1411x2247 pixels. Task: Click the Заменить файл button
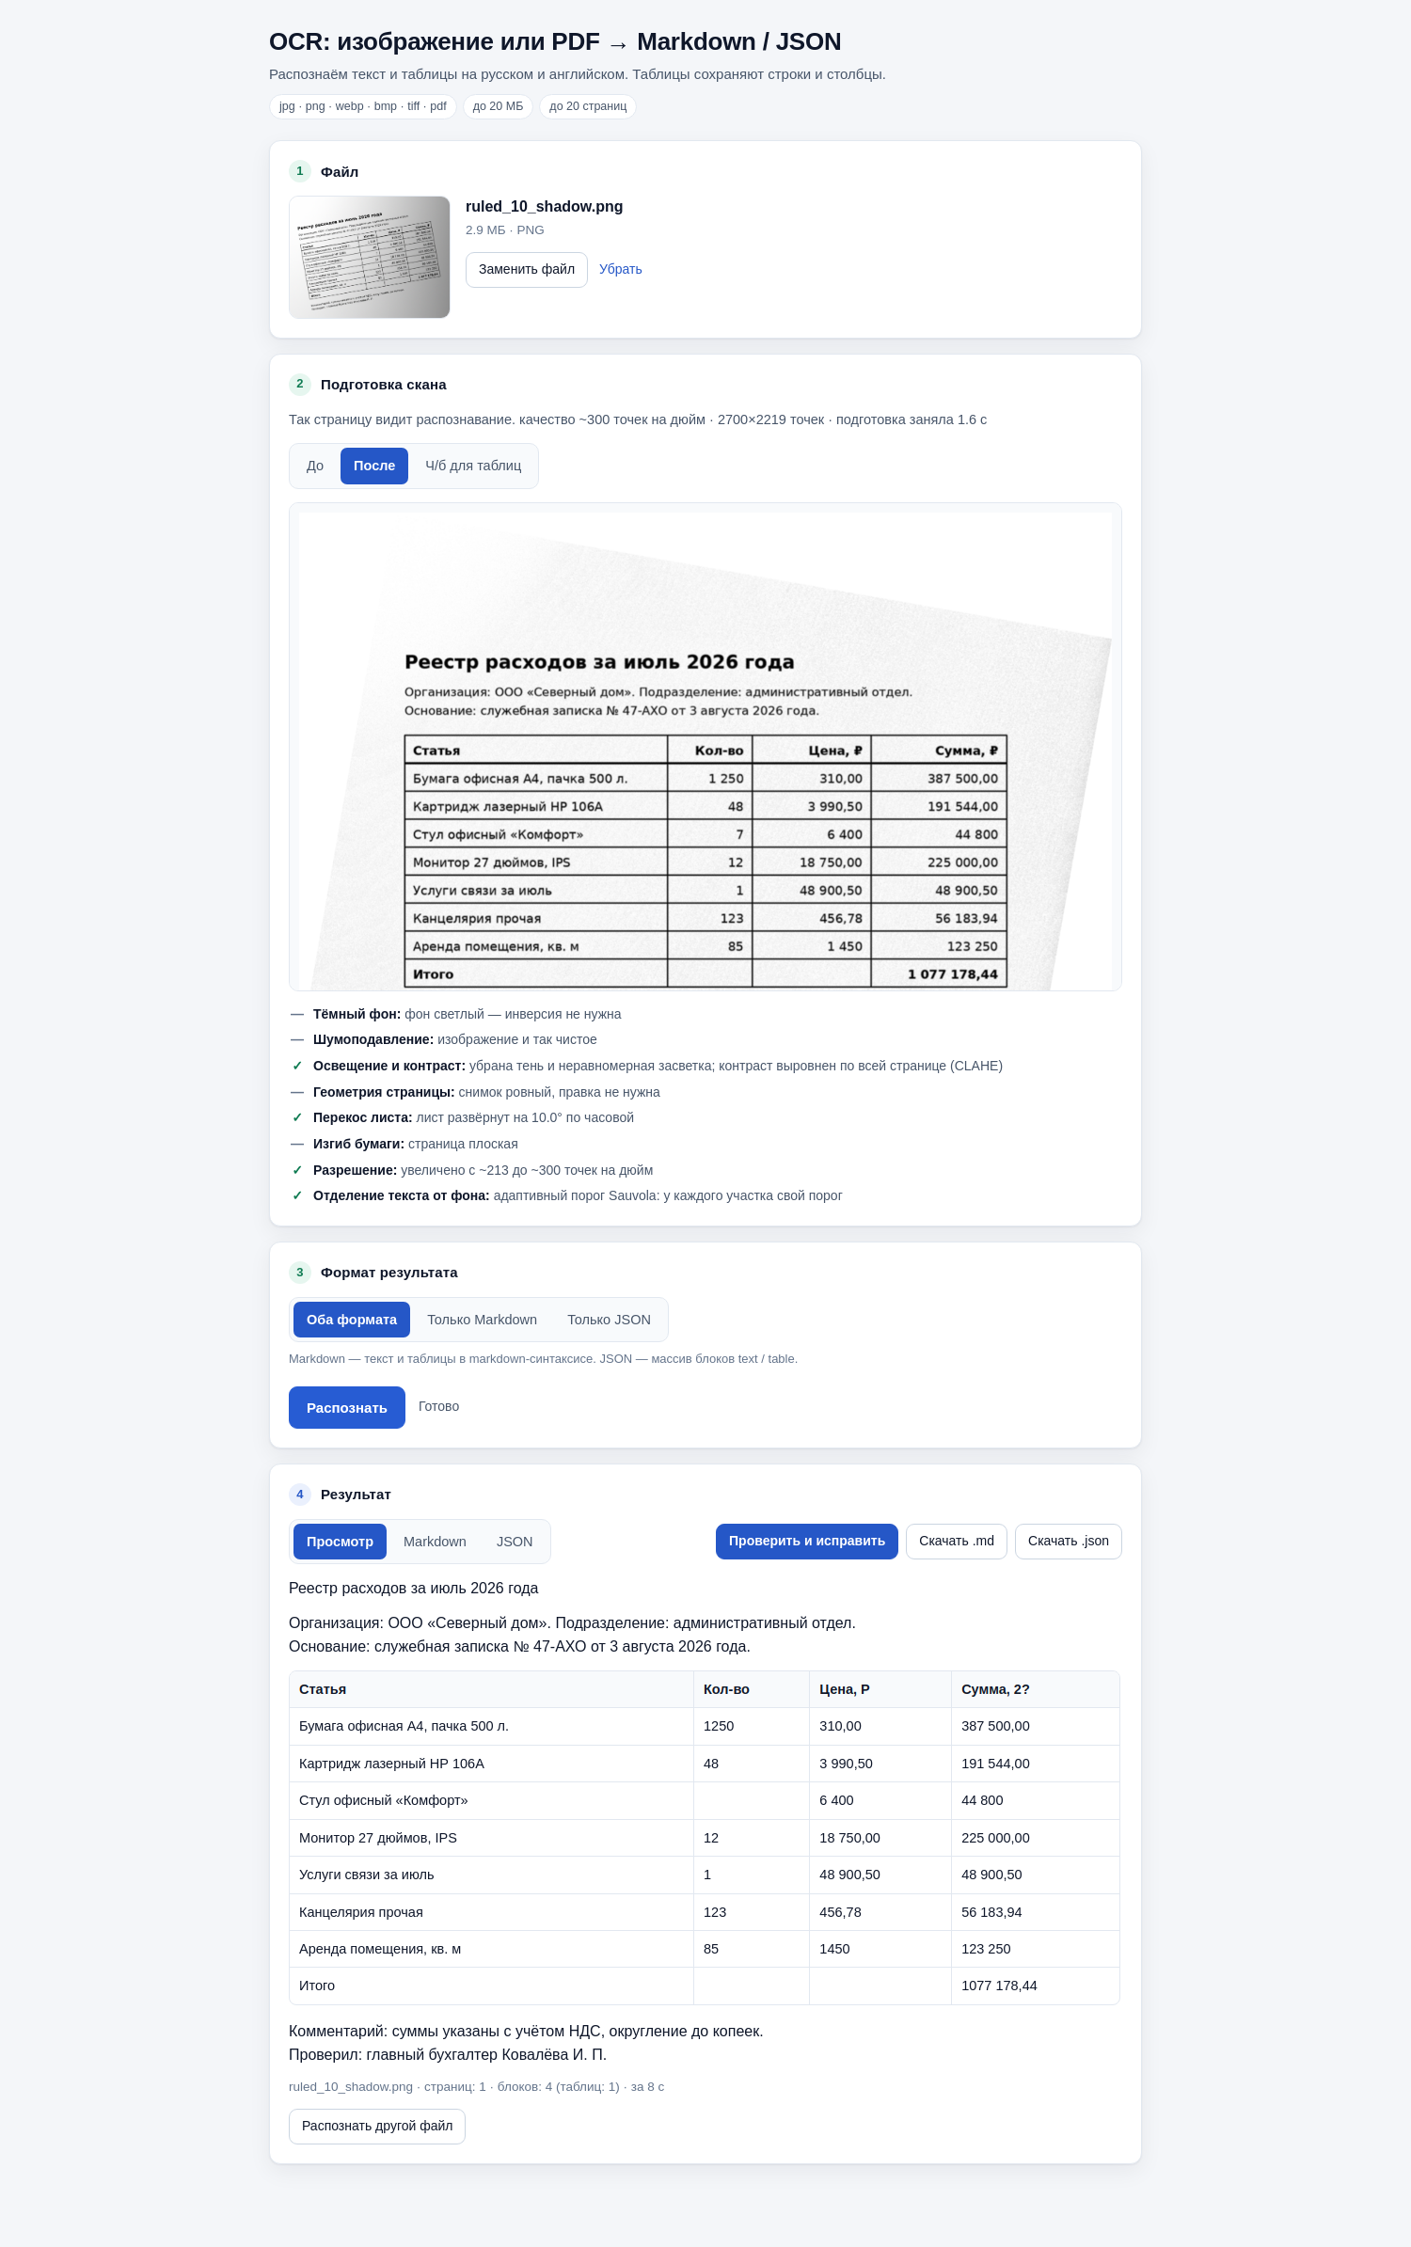526,269
